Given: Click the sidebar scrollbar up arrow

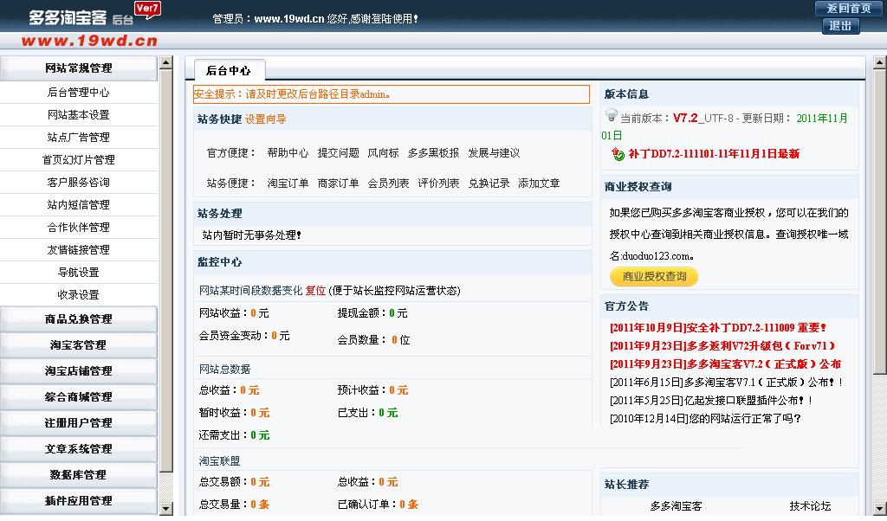Looking at the screenshot, I should [x=165, y=63].
